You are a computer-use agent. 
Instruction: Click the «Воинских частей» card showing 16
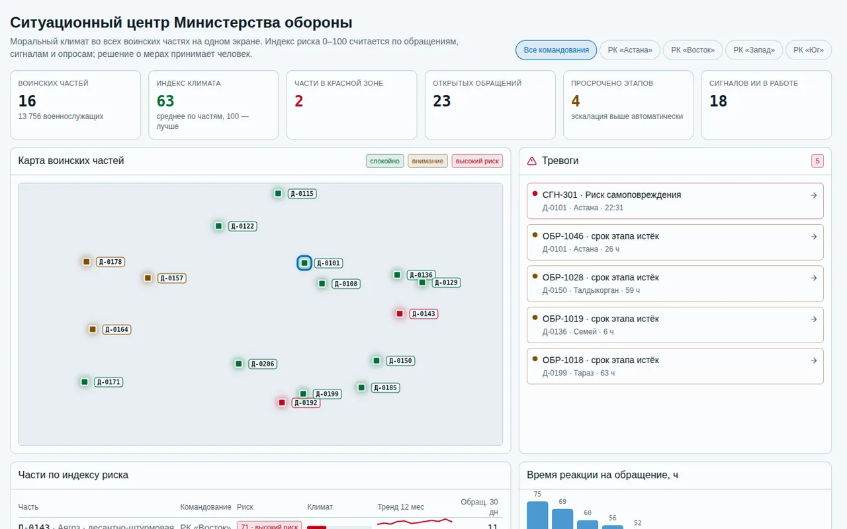coord(75,105)
